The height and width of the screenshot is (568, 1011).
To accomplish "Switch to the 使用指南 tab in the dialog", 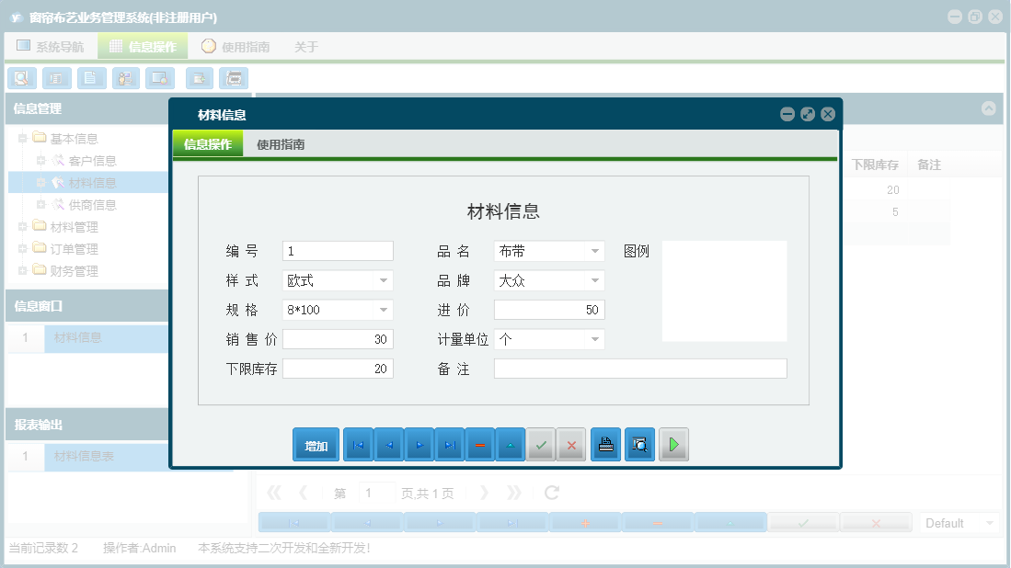I will (281, 144).
